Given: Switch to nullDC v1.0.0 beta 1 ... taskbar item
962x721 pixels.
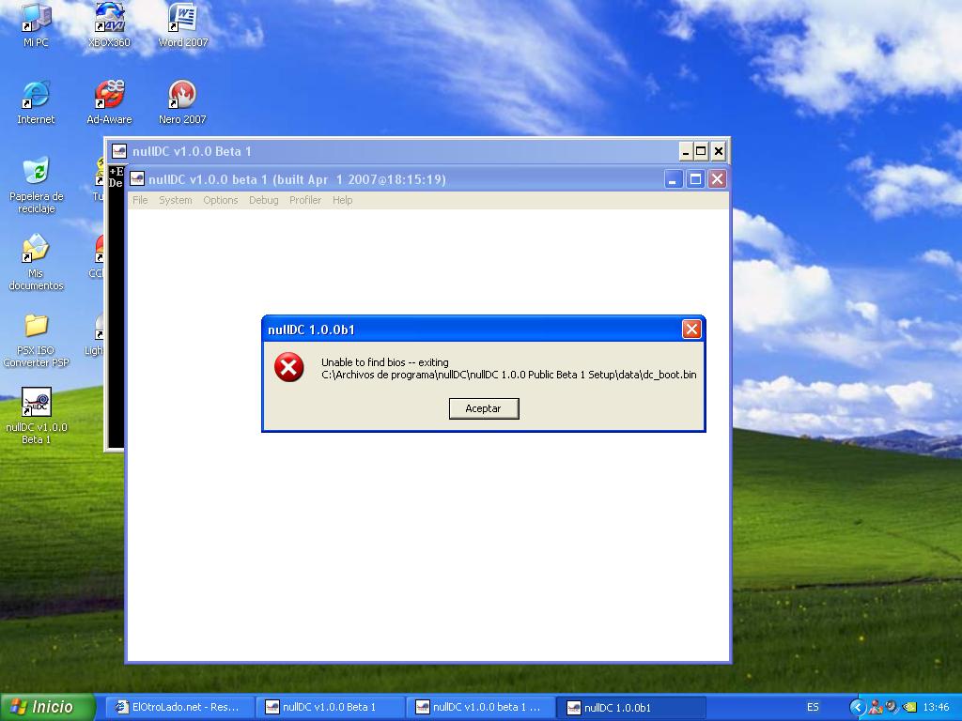Looking at the screenshot, I should pyautogui.click(x=480, y=707).
